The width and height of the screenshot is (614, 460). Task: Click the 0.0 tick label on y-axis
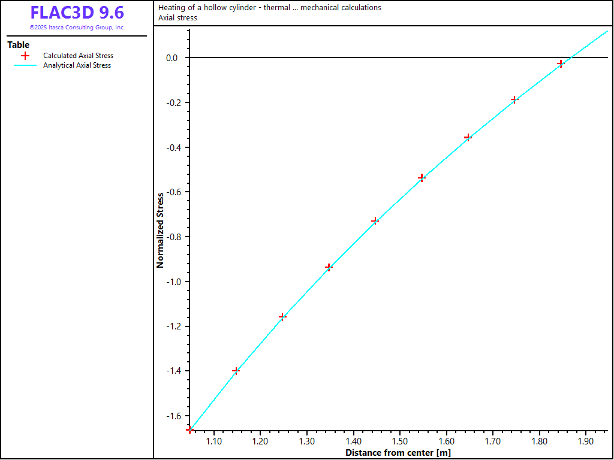click(172, 57)
